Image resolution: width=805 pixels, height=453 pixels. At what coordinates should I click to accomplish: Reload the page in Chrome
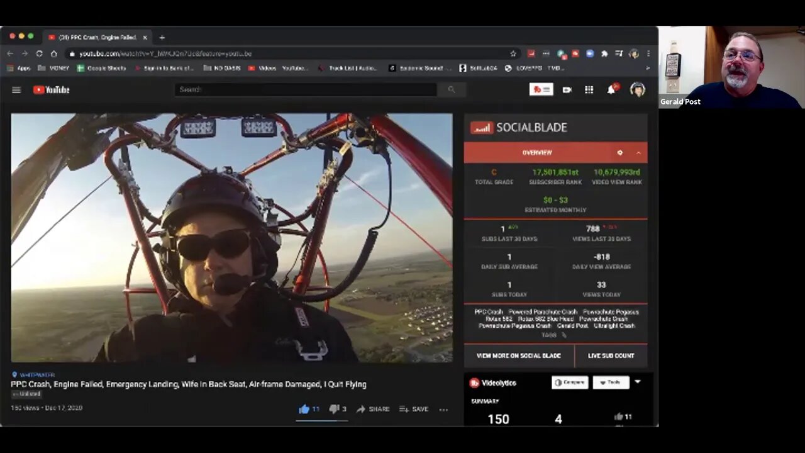coord(39,53)
